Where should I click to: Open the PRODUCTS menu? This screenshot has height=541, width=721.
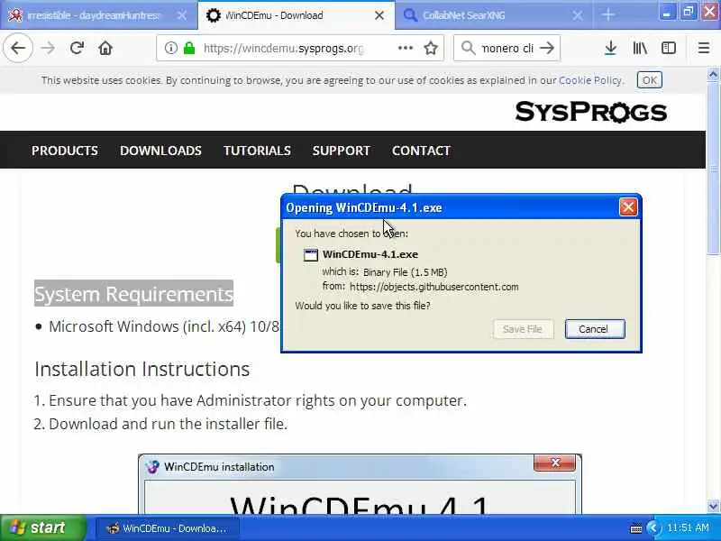pyautogui.click(x=65, y=151)
